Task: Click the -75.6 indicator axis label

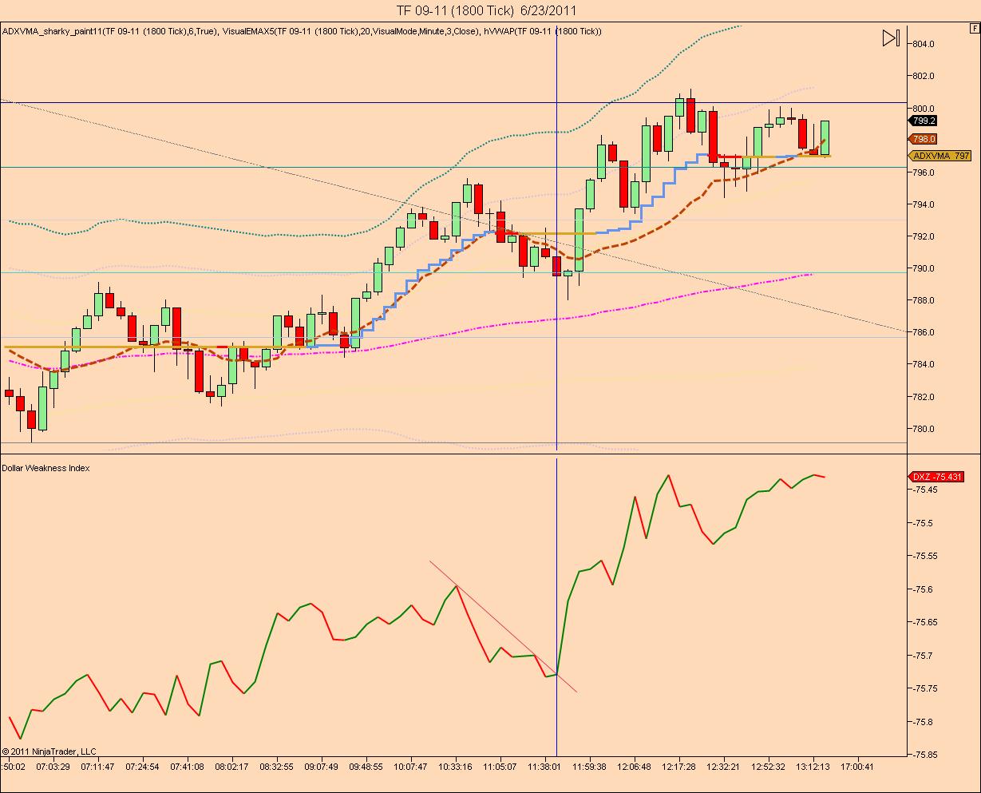Action: (923, 589)
